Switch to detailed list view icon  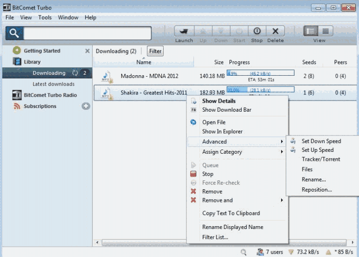coord(311,31)
